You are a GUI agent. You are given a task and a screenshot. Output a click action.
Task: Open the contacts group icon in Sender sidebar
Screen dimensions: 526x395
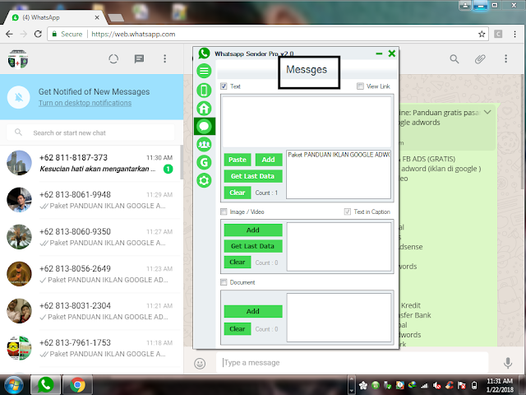tap(204, 145)
